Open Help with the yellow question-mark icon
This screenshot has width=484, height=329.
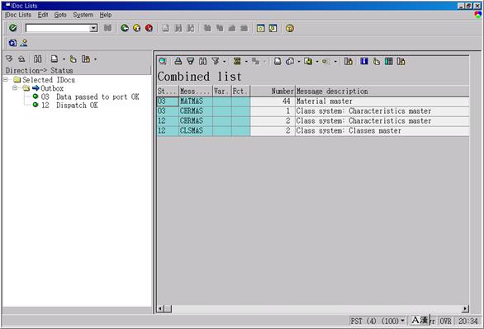pyautogui.click(x=290, y=28)
